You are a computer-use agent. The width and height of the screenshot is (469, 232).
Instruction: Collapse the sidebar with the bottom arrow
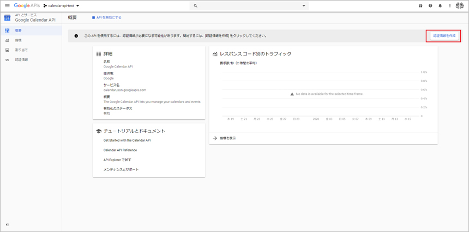tap(7, 224)
